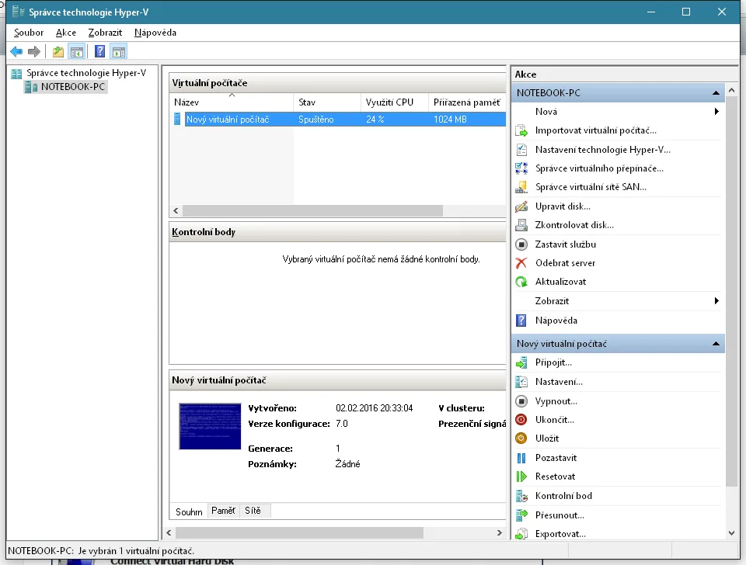Click the Zkontrolovat disk icon
746x565 pixels.
pos(521,225)
